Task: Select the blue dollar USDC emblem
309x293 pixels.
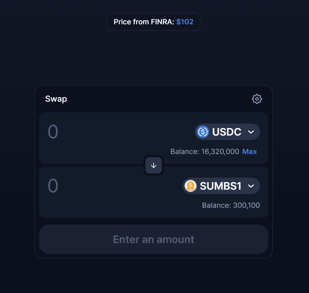Action: [203, 131]
